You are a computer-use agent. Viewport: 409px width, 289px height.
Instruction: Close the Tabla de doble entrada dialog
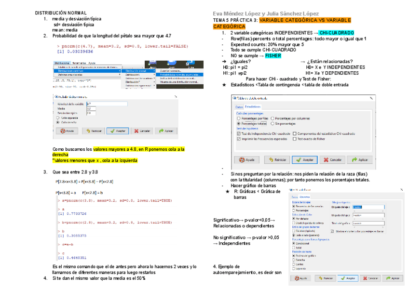[371, 98]
